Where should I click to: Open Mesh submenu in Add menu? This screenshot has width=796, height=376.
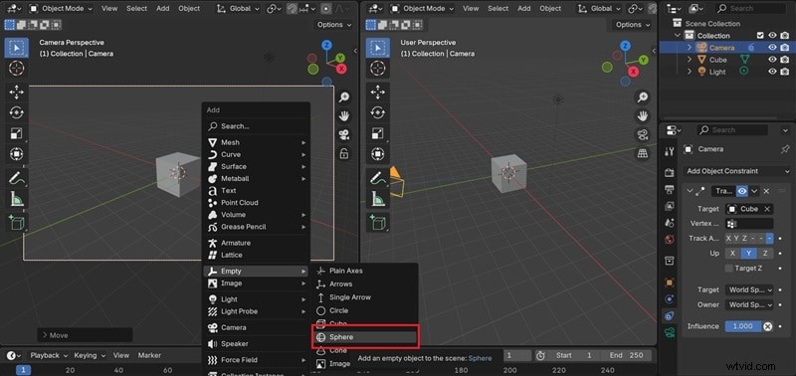point(257,142)
